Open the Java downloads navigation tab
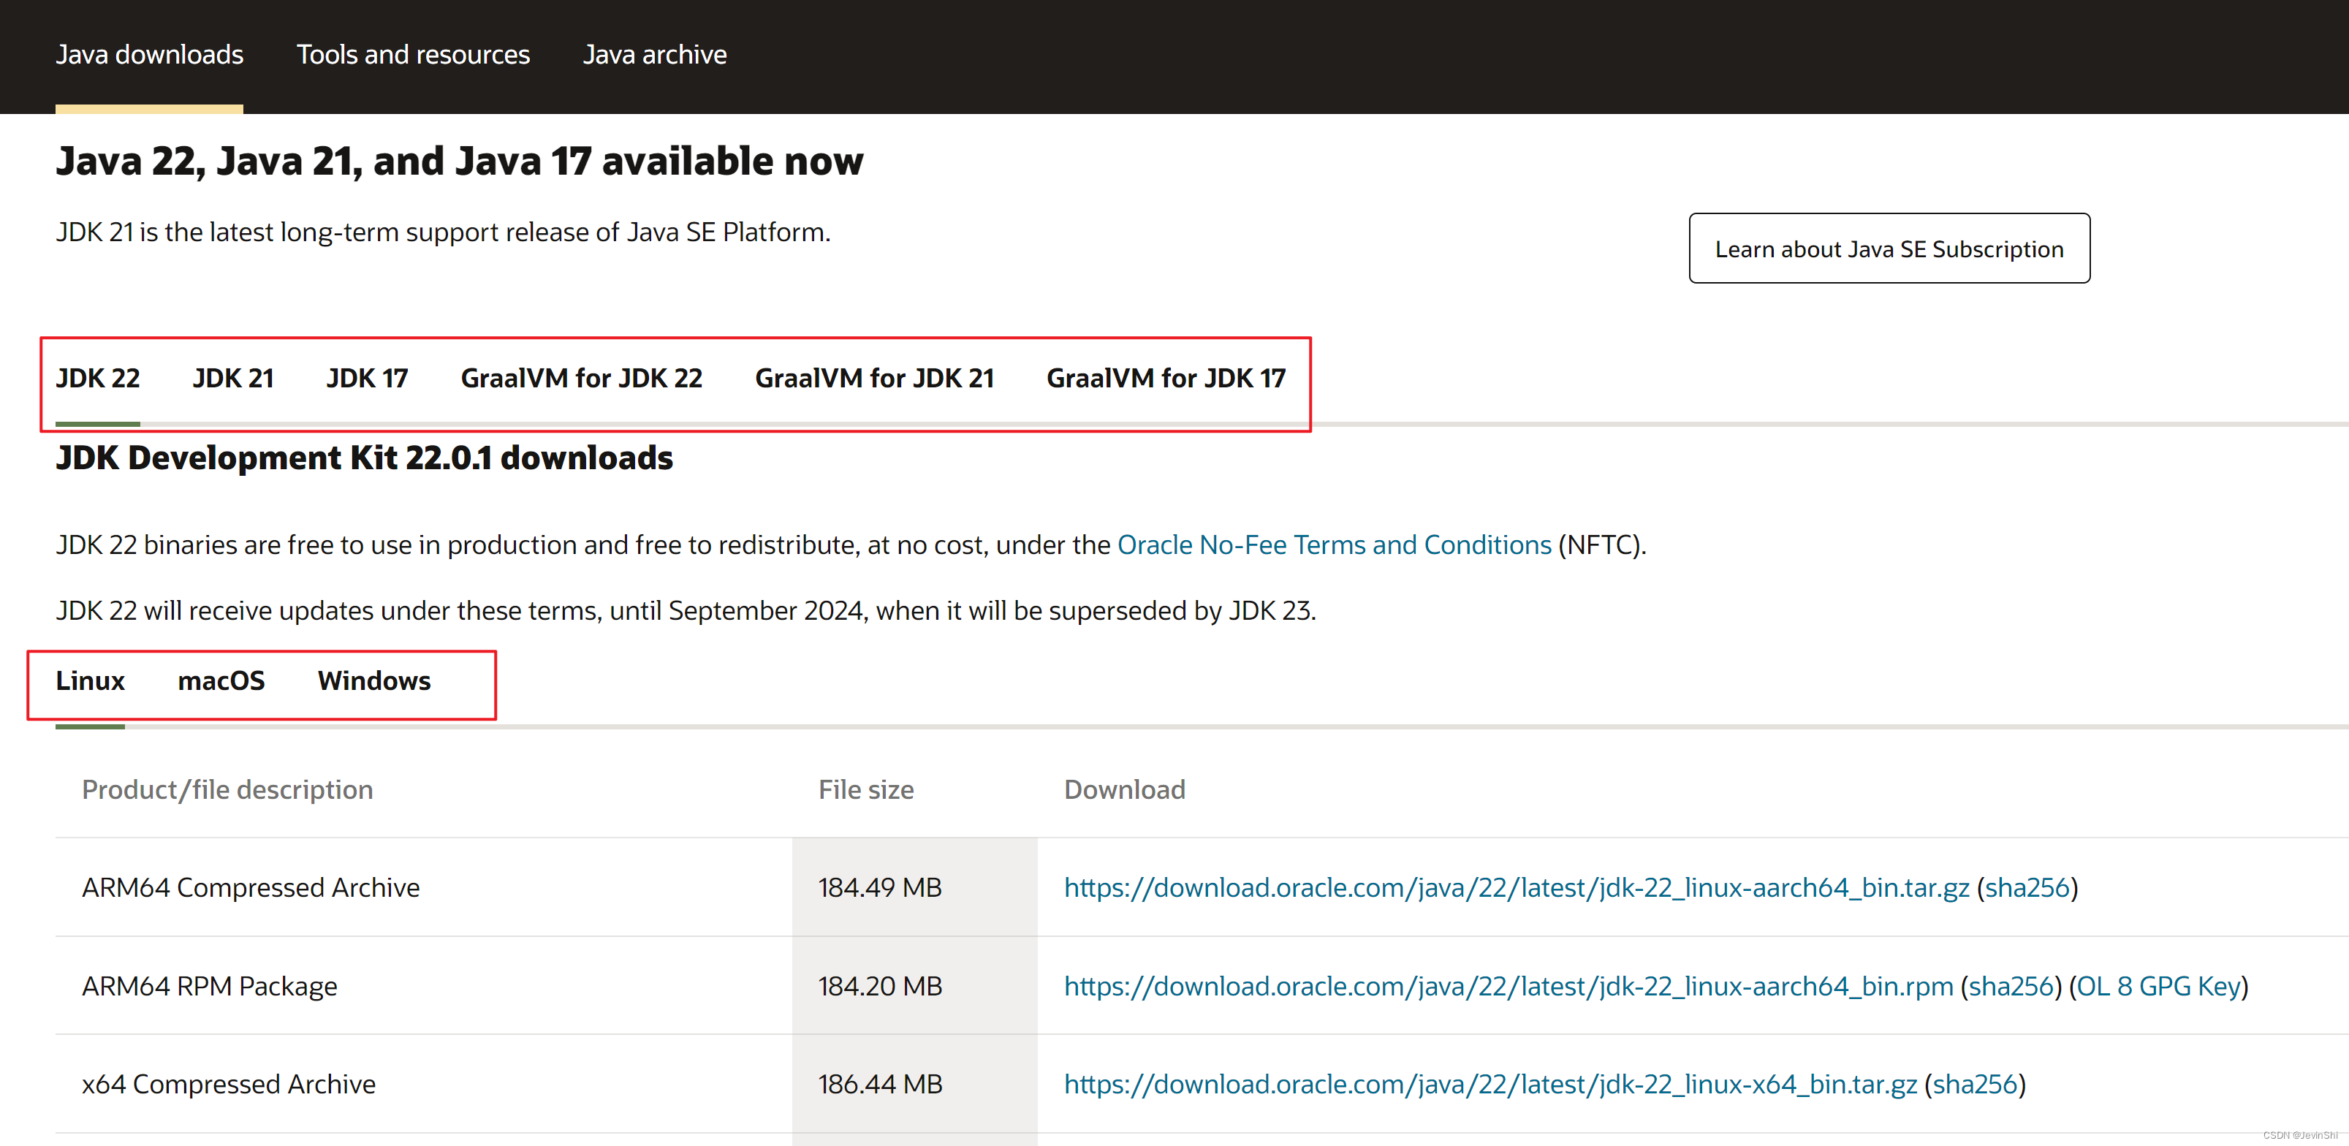2349x1146 pixels. (150, 55)
